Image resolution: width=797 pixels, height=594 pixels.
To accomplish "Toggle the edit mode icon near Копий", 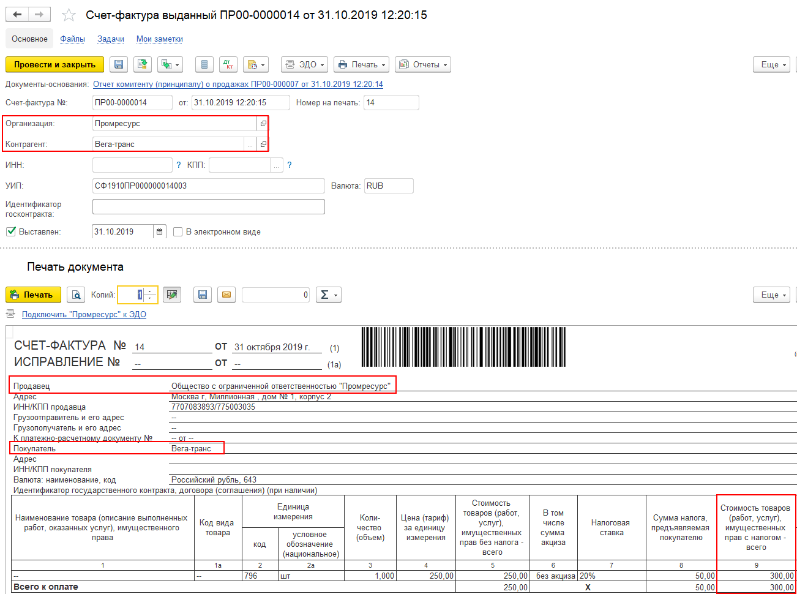I will coord(172,295).
